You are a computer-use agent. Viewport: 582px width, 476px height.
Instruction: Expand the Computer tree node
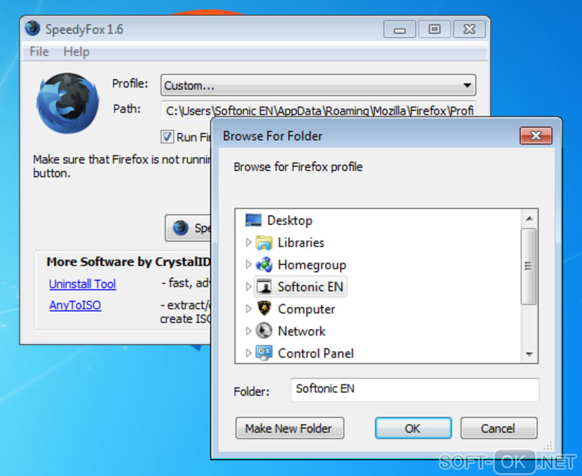pos(248,308)
